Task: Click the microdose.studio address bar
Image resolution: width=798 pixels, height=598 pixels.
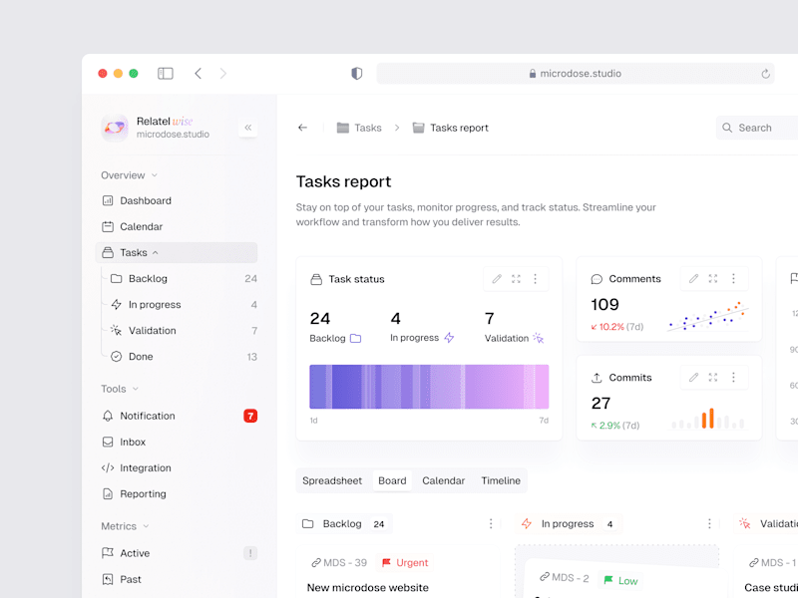Action: coord(576,74)
